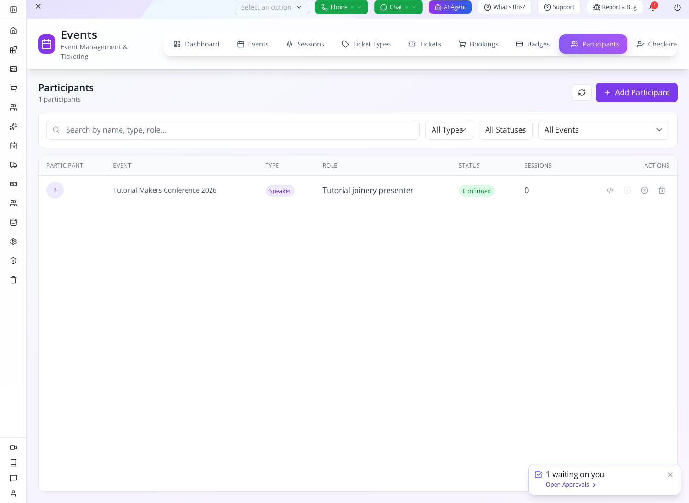Click the confirm checkmark icon in Actions
Screen dimensions: 689x503
coord(627,190)
